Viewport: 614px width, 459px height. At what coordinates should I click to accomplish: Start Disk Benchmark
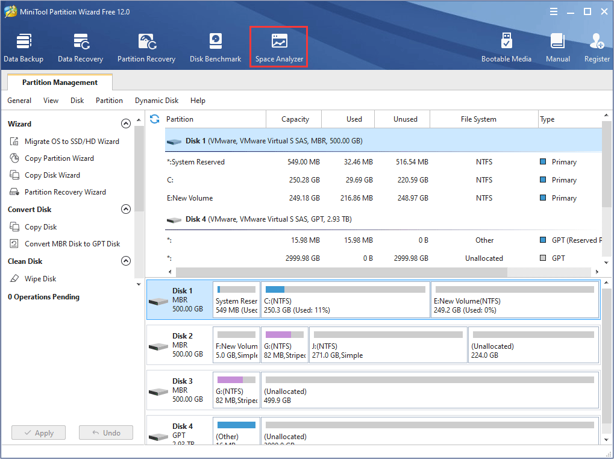coord(215,48)
